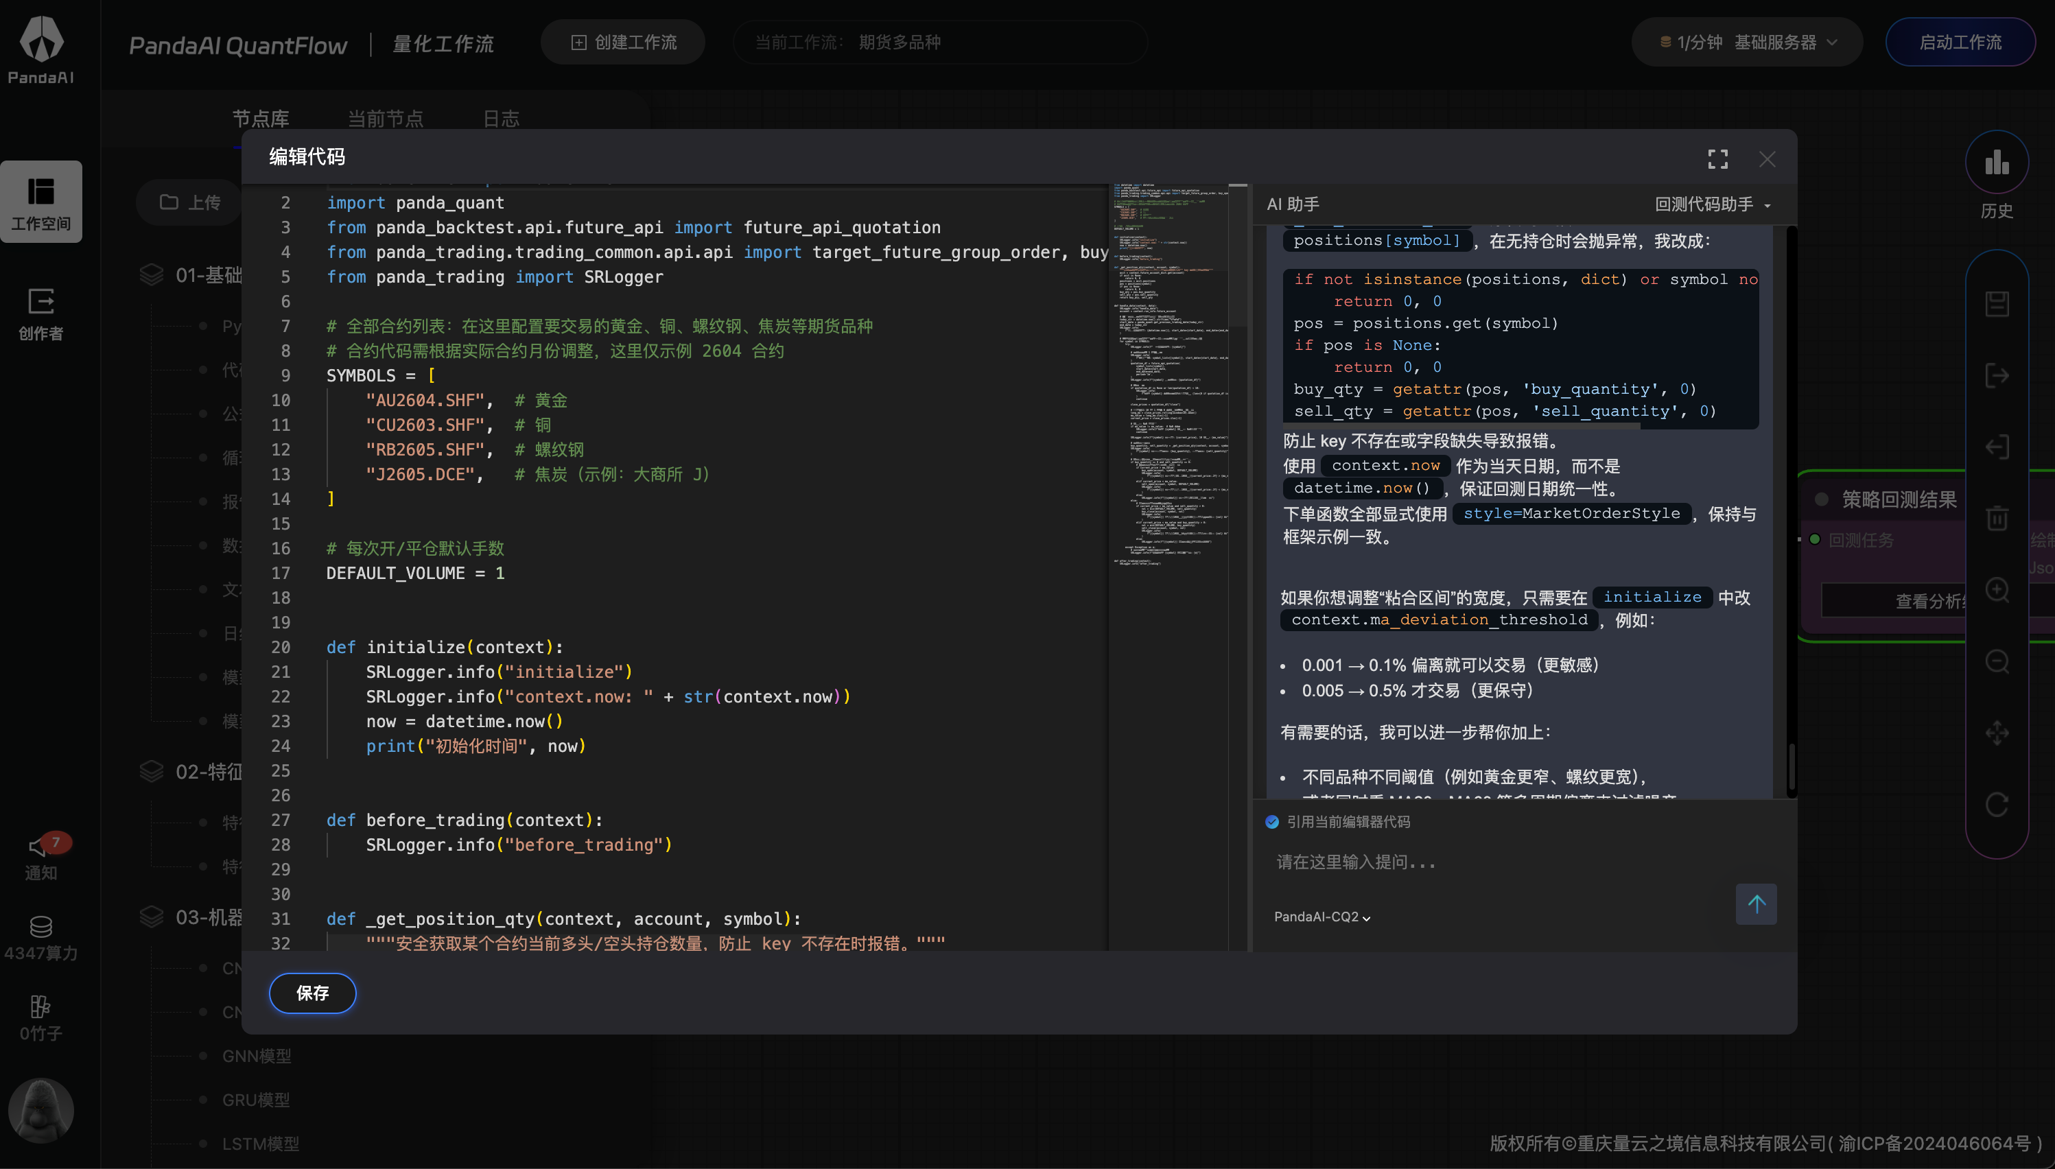Open the 基础服务器 server dropdown

(1785, 43)
